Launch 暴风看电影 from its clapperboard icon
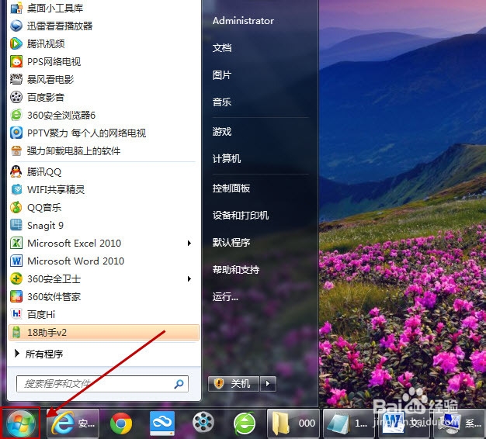The height and width of the screenshot is (439, 486). [16, 79]
